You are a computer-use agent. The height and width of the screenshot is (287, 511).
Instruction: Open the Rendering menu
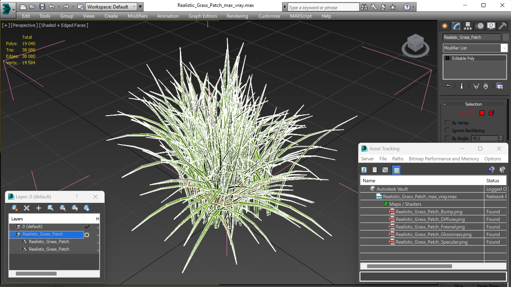237,16
